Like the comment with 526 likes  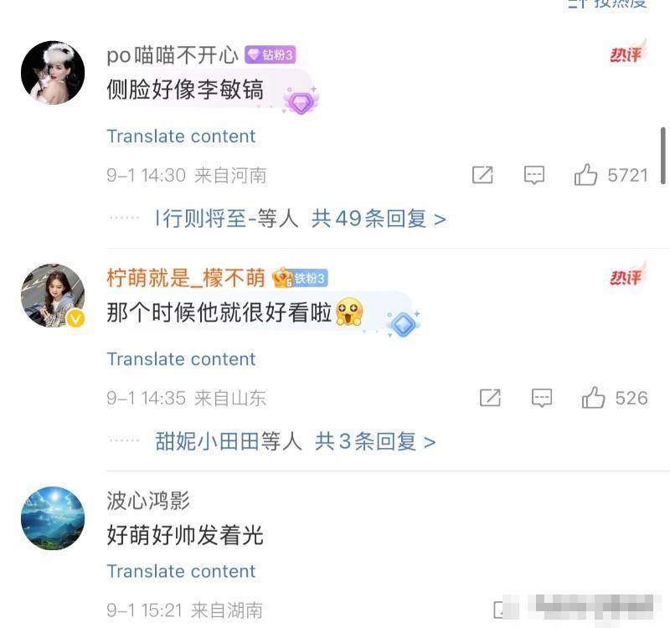(593, 398)
